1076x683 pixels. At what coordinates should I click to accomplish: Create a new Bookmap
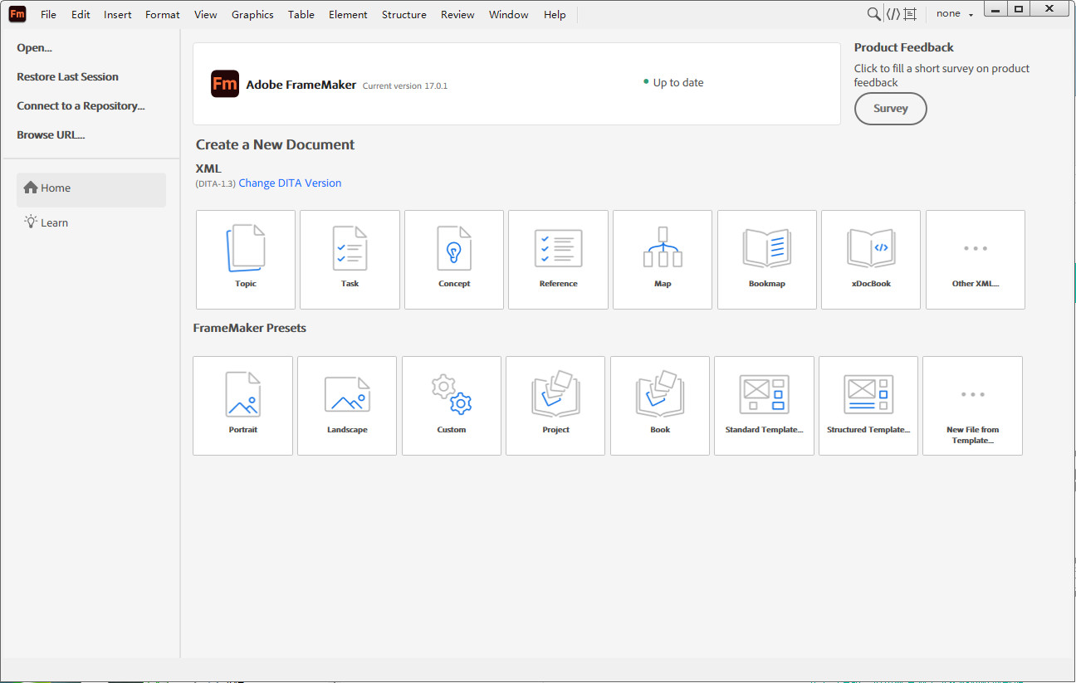pos(767,260)
